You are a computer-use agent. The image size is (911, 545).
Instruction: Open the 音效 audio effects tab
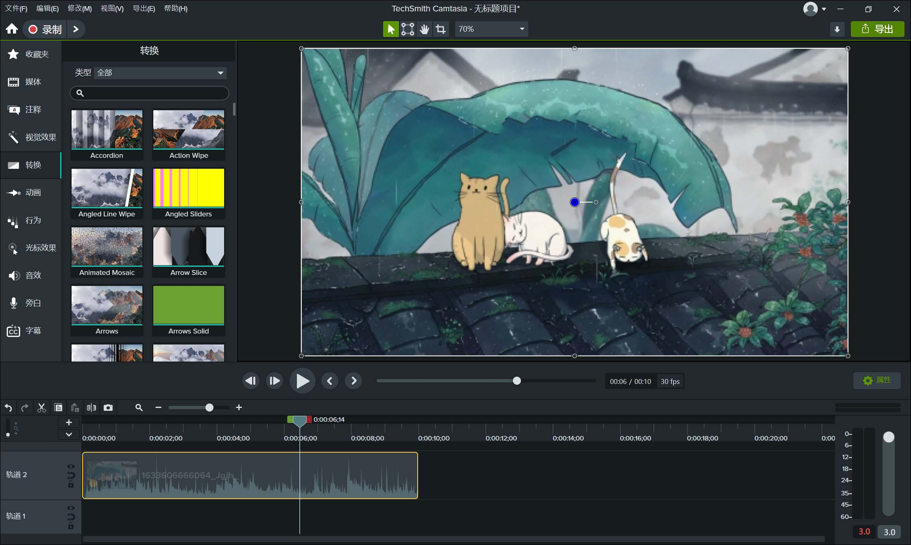[31, 275]
